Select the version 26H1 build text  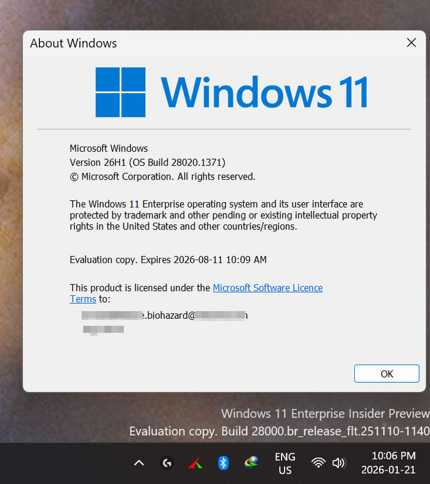coord(147,162)
